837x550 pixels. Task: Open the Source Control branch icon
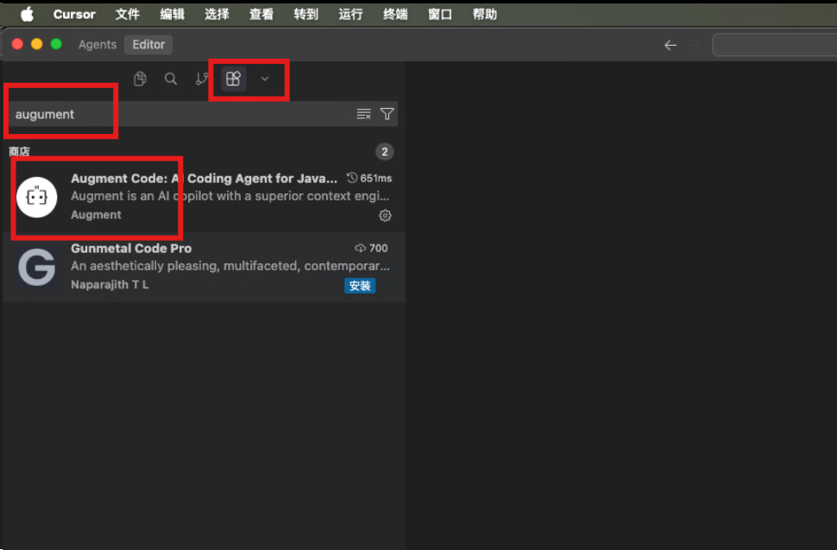point(202,79)
